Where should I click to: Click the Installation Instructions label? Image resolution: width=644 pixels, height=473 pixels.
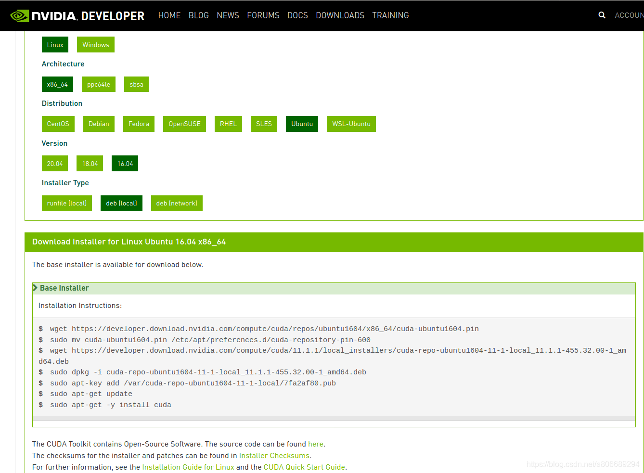(x=80, y=306)
